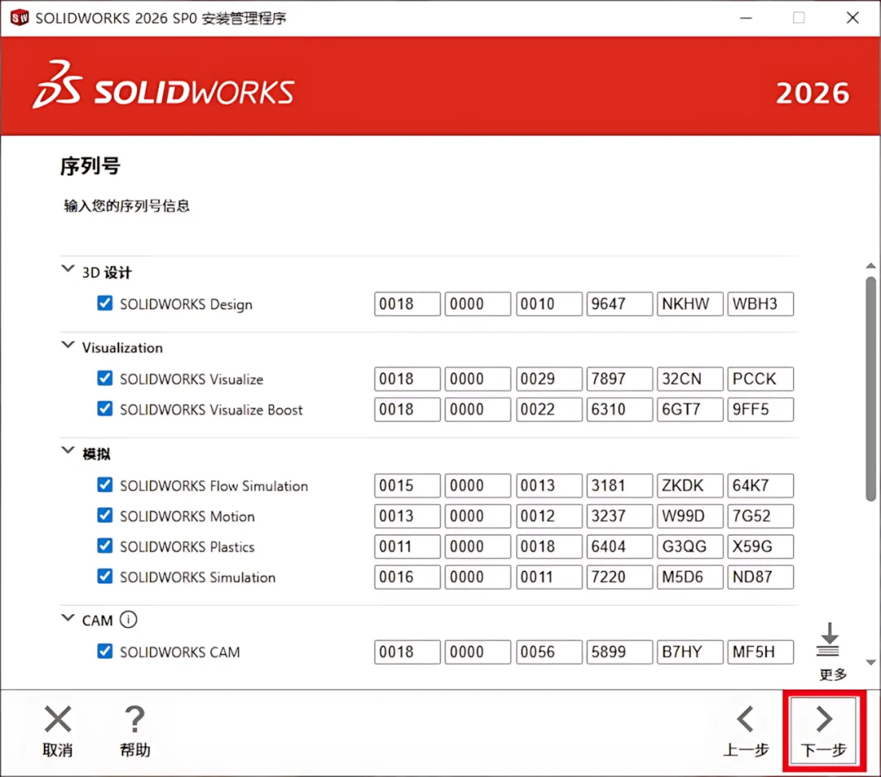Click Flow Simulation field containing ZKDK

[x=690, y=486]
